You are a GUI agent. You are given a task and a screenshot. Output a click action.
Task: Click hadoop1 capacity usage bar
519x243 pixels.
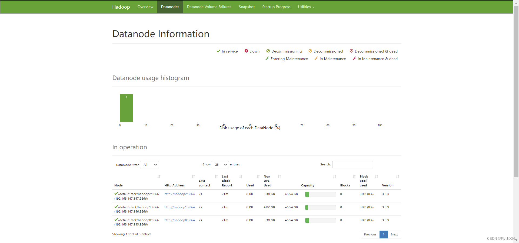click(321, 207)
